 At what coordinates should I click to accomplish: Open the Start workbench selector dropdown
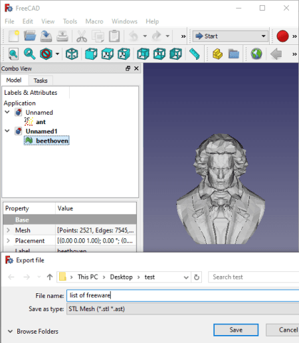(231, 36)
